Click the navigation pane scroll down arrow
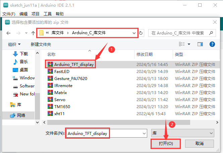The width and height of the screenshot is (223, 153). coord(38,122)
